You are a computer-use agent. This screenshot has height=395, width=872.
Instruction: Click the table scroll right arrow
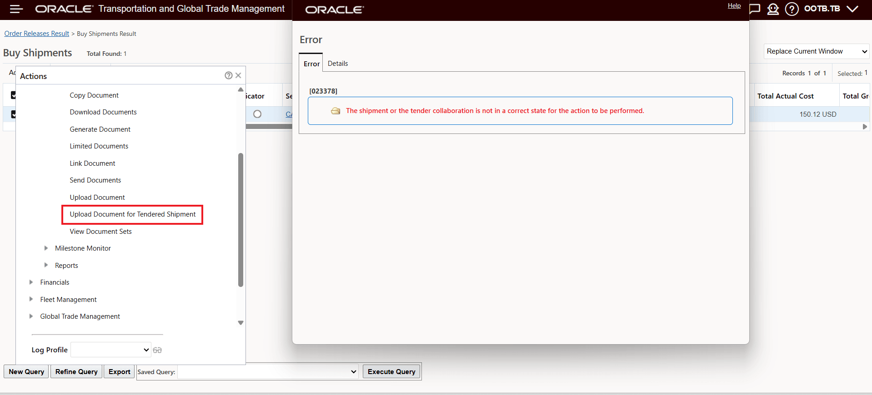[x=865, y=127]
